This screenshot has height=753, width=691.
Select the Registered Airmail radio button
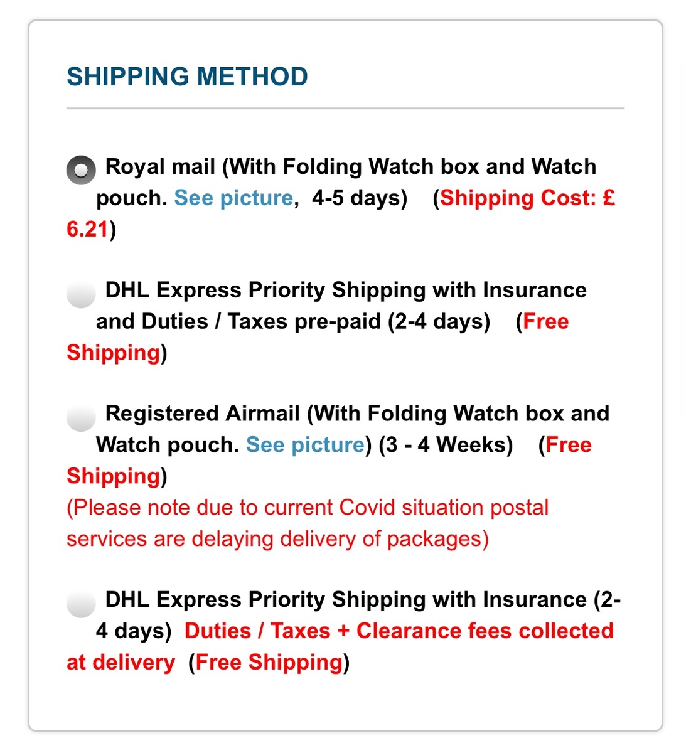click(81, 417)
